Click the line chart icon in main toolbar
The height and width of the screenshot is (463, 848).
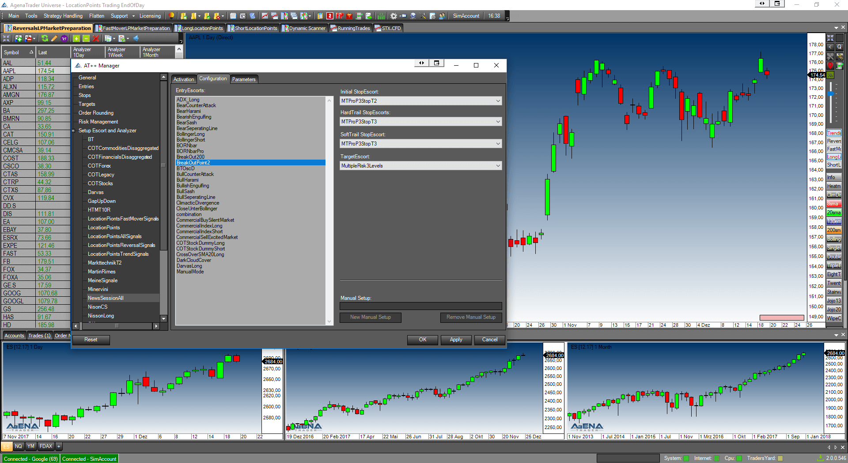pyautogui.click(x=265, y=16)
